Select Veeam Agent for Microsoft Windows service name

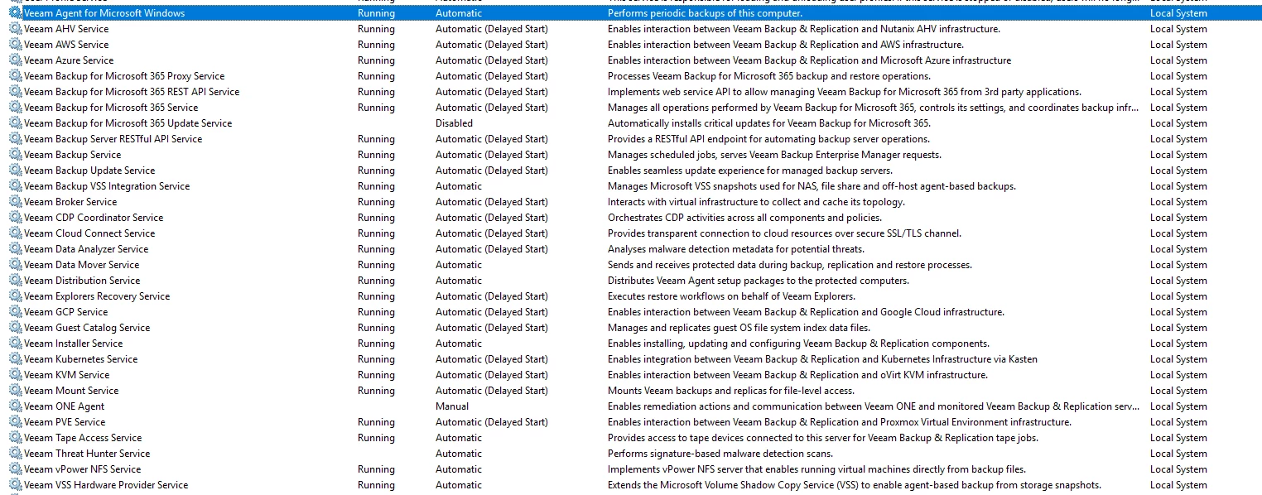(x=104, y=13)
